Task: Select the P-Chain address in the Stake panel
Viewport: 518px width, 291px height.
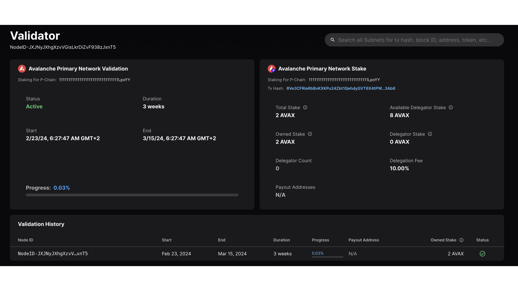Action: tap(344, 80)
